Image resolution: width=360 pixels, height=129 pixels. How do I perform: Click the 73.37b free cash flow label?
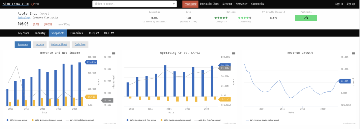pos(224,68)
